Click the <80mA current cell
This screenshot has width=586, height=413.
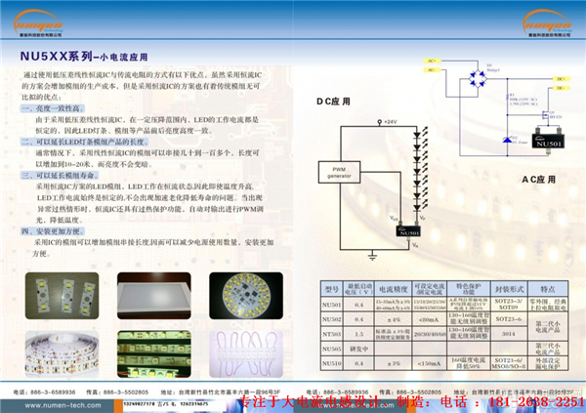(430, 319)
